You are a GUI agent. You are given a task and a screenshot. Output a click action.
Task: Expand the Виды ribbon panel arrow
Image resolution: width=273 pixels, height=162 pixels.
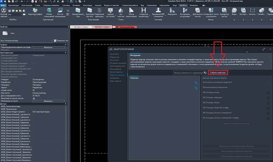(234, 20)
